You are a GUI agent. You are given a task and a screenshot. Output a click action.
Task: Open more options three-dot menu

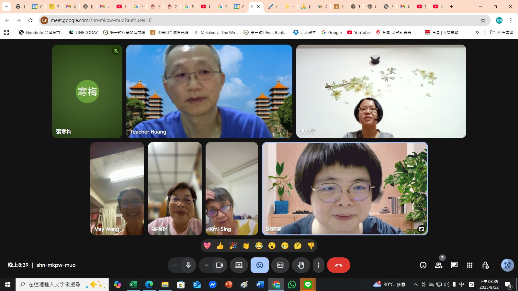pyautogui.click(x=319, y=265)
